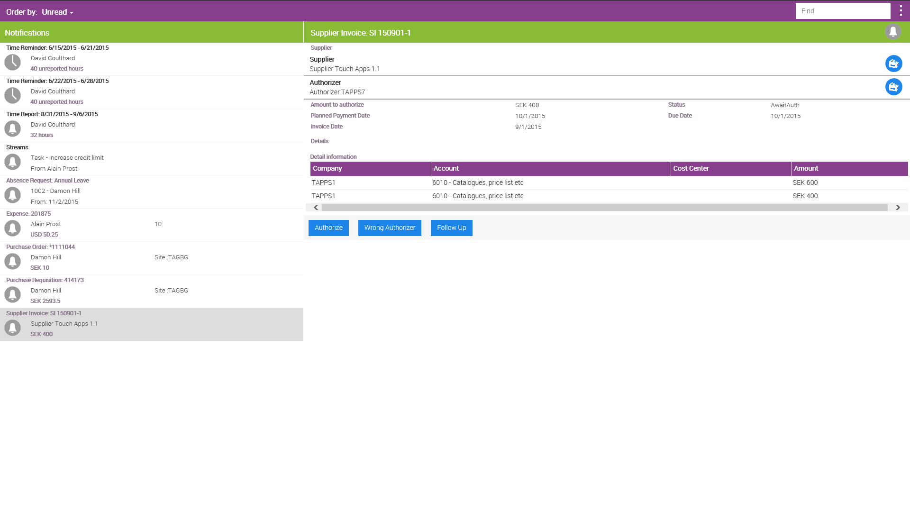Click into the Find search field

tap(842, 11)
